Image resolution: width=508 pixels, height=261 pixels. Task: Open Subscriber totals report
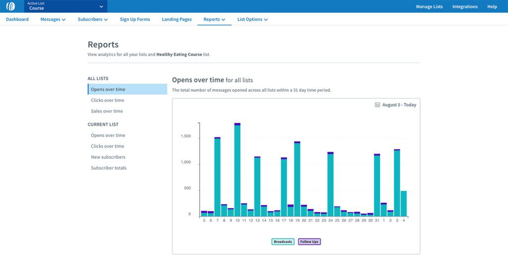(109, 168)
